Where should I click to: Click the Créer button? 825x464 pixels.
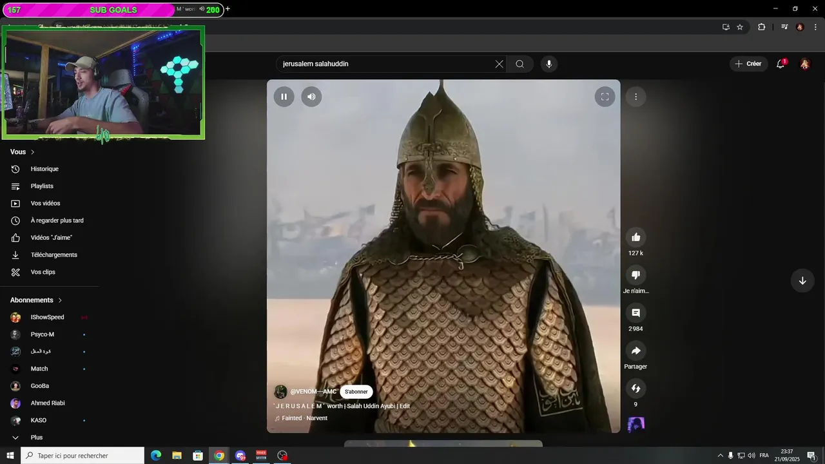[x=748, y=64]
